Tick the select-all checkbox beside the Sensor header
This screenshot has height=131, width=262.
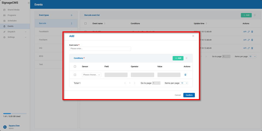tap(75, 67)
